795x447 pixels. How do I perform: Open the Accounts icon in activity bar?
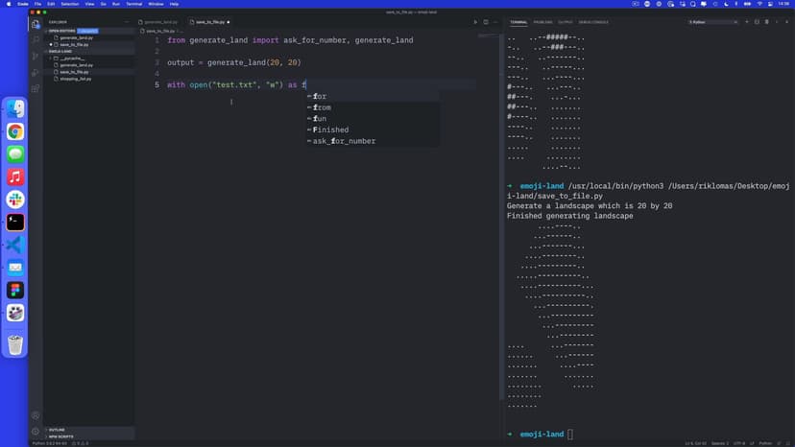tap(36, 415)
